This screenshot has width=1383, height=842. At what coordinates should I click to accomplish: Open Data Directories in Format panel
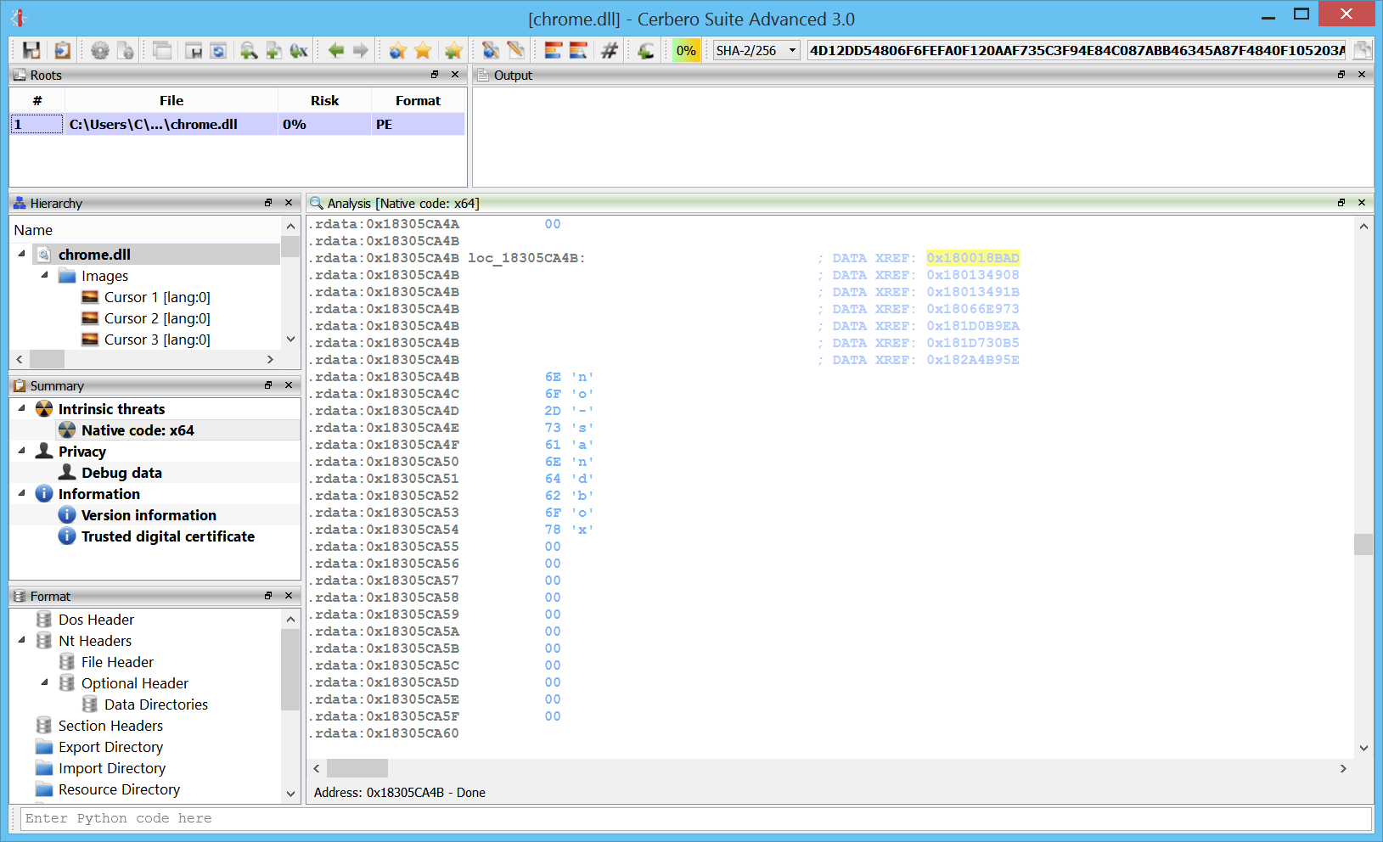point(156,704)
